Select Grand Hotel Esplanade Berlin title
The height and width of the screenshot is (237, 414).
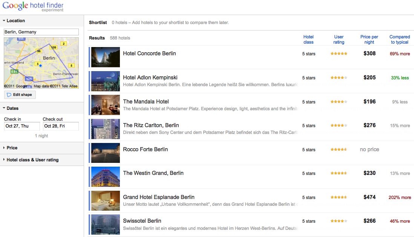pos(159,197)
